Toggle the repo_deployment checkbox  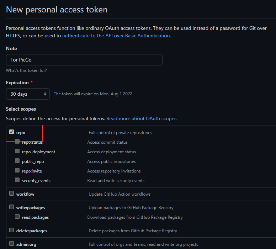coord(17,151)
